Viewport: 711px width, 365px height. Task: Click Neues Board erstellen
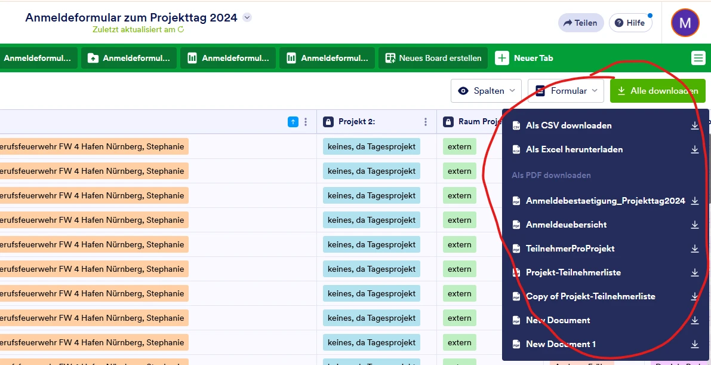pos(434,58)
